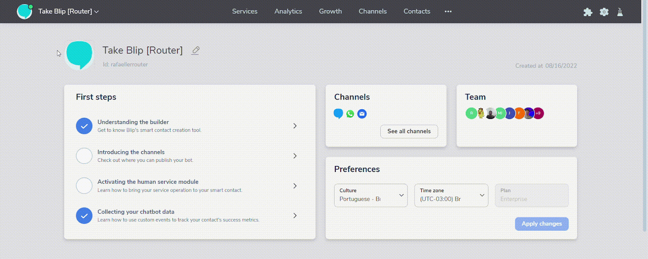Viewport: 648px width, 259px height.
Task: Open the 'Introducing the channels' step title
Action: [131, 152]
